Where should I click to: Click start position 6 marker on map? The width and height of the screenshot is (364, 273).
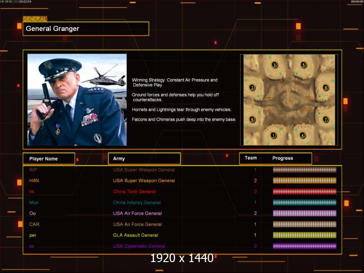(252, 119)
